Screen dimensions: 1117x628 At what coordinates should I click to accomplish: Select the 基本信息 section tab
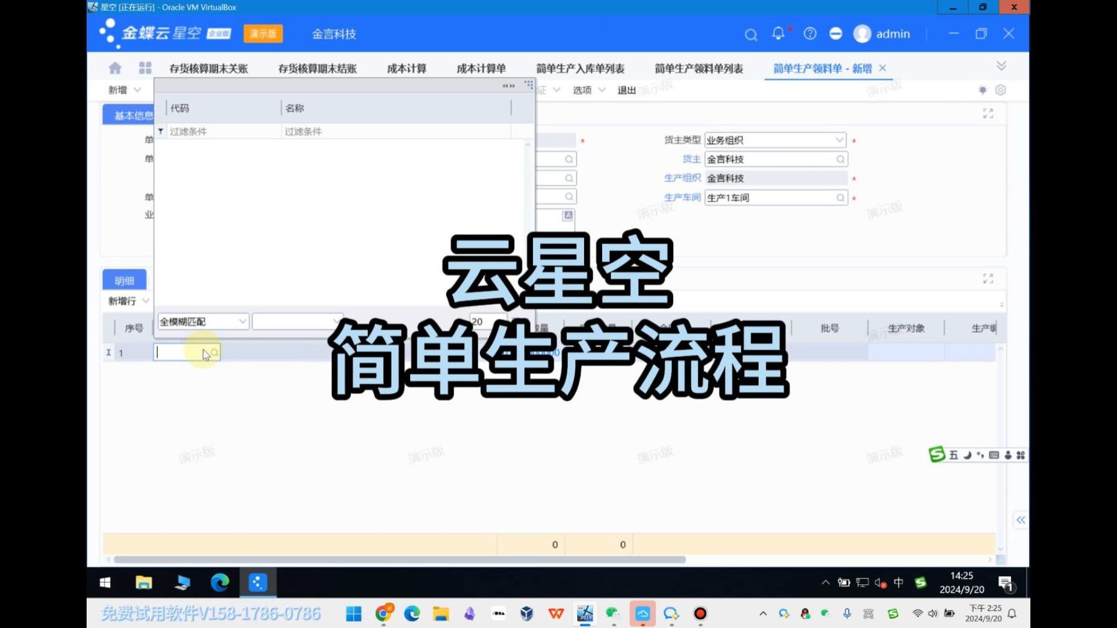[129, 115]
